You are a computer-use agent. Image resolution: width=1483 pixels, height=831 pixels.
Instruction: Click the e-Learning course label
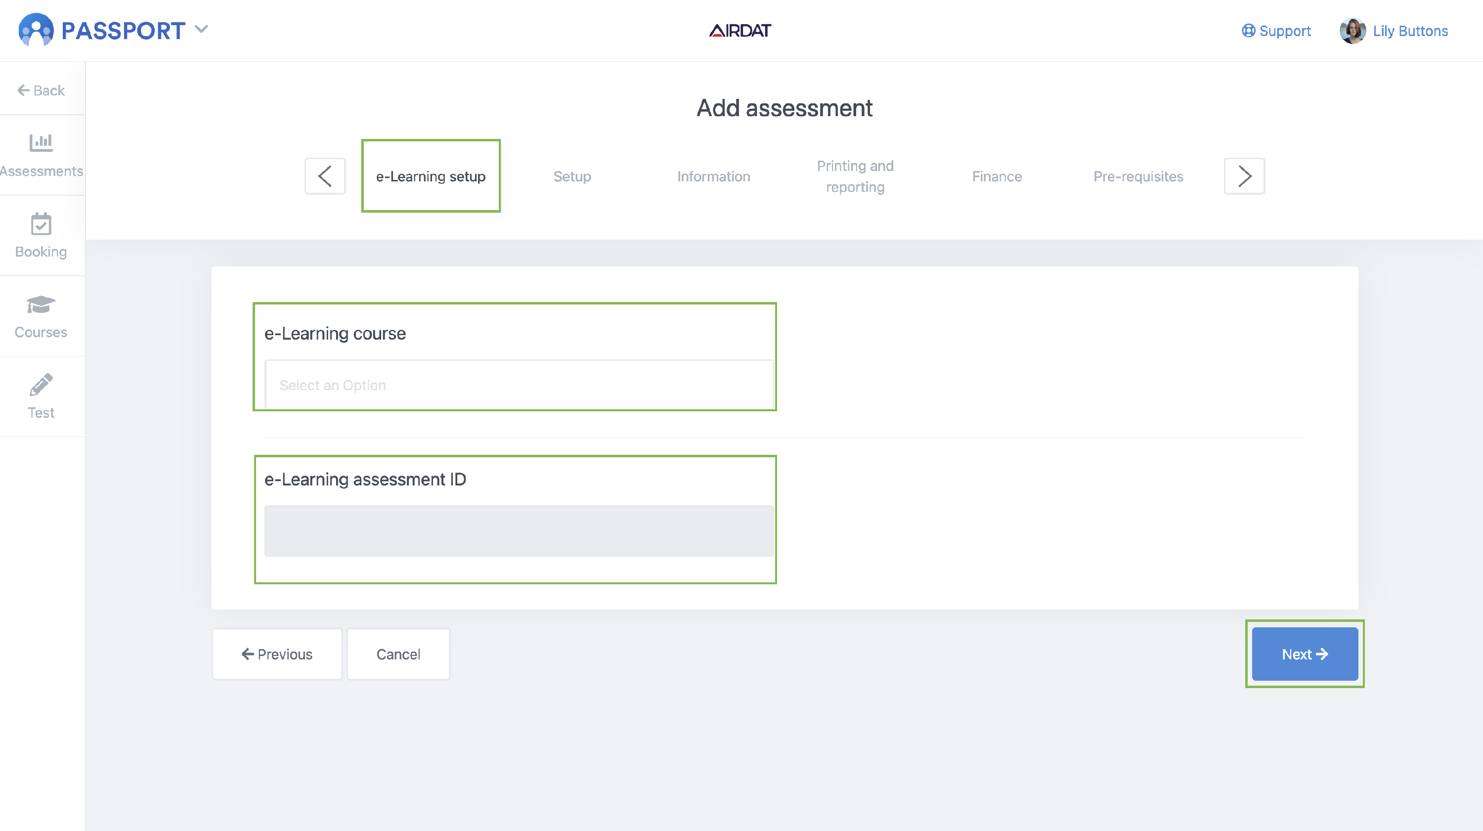(x=335, y=333)
